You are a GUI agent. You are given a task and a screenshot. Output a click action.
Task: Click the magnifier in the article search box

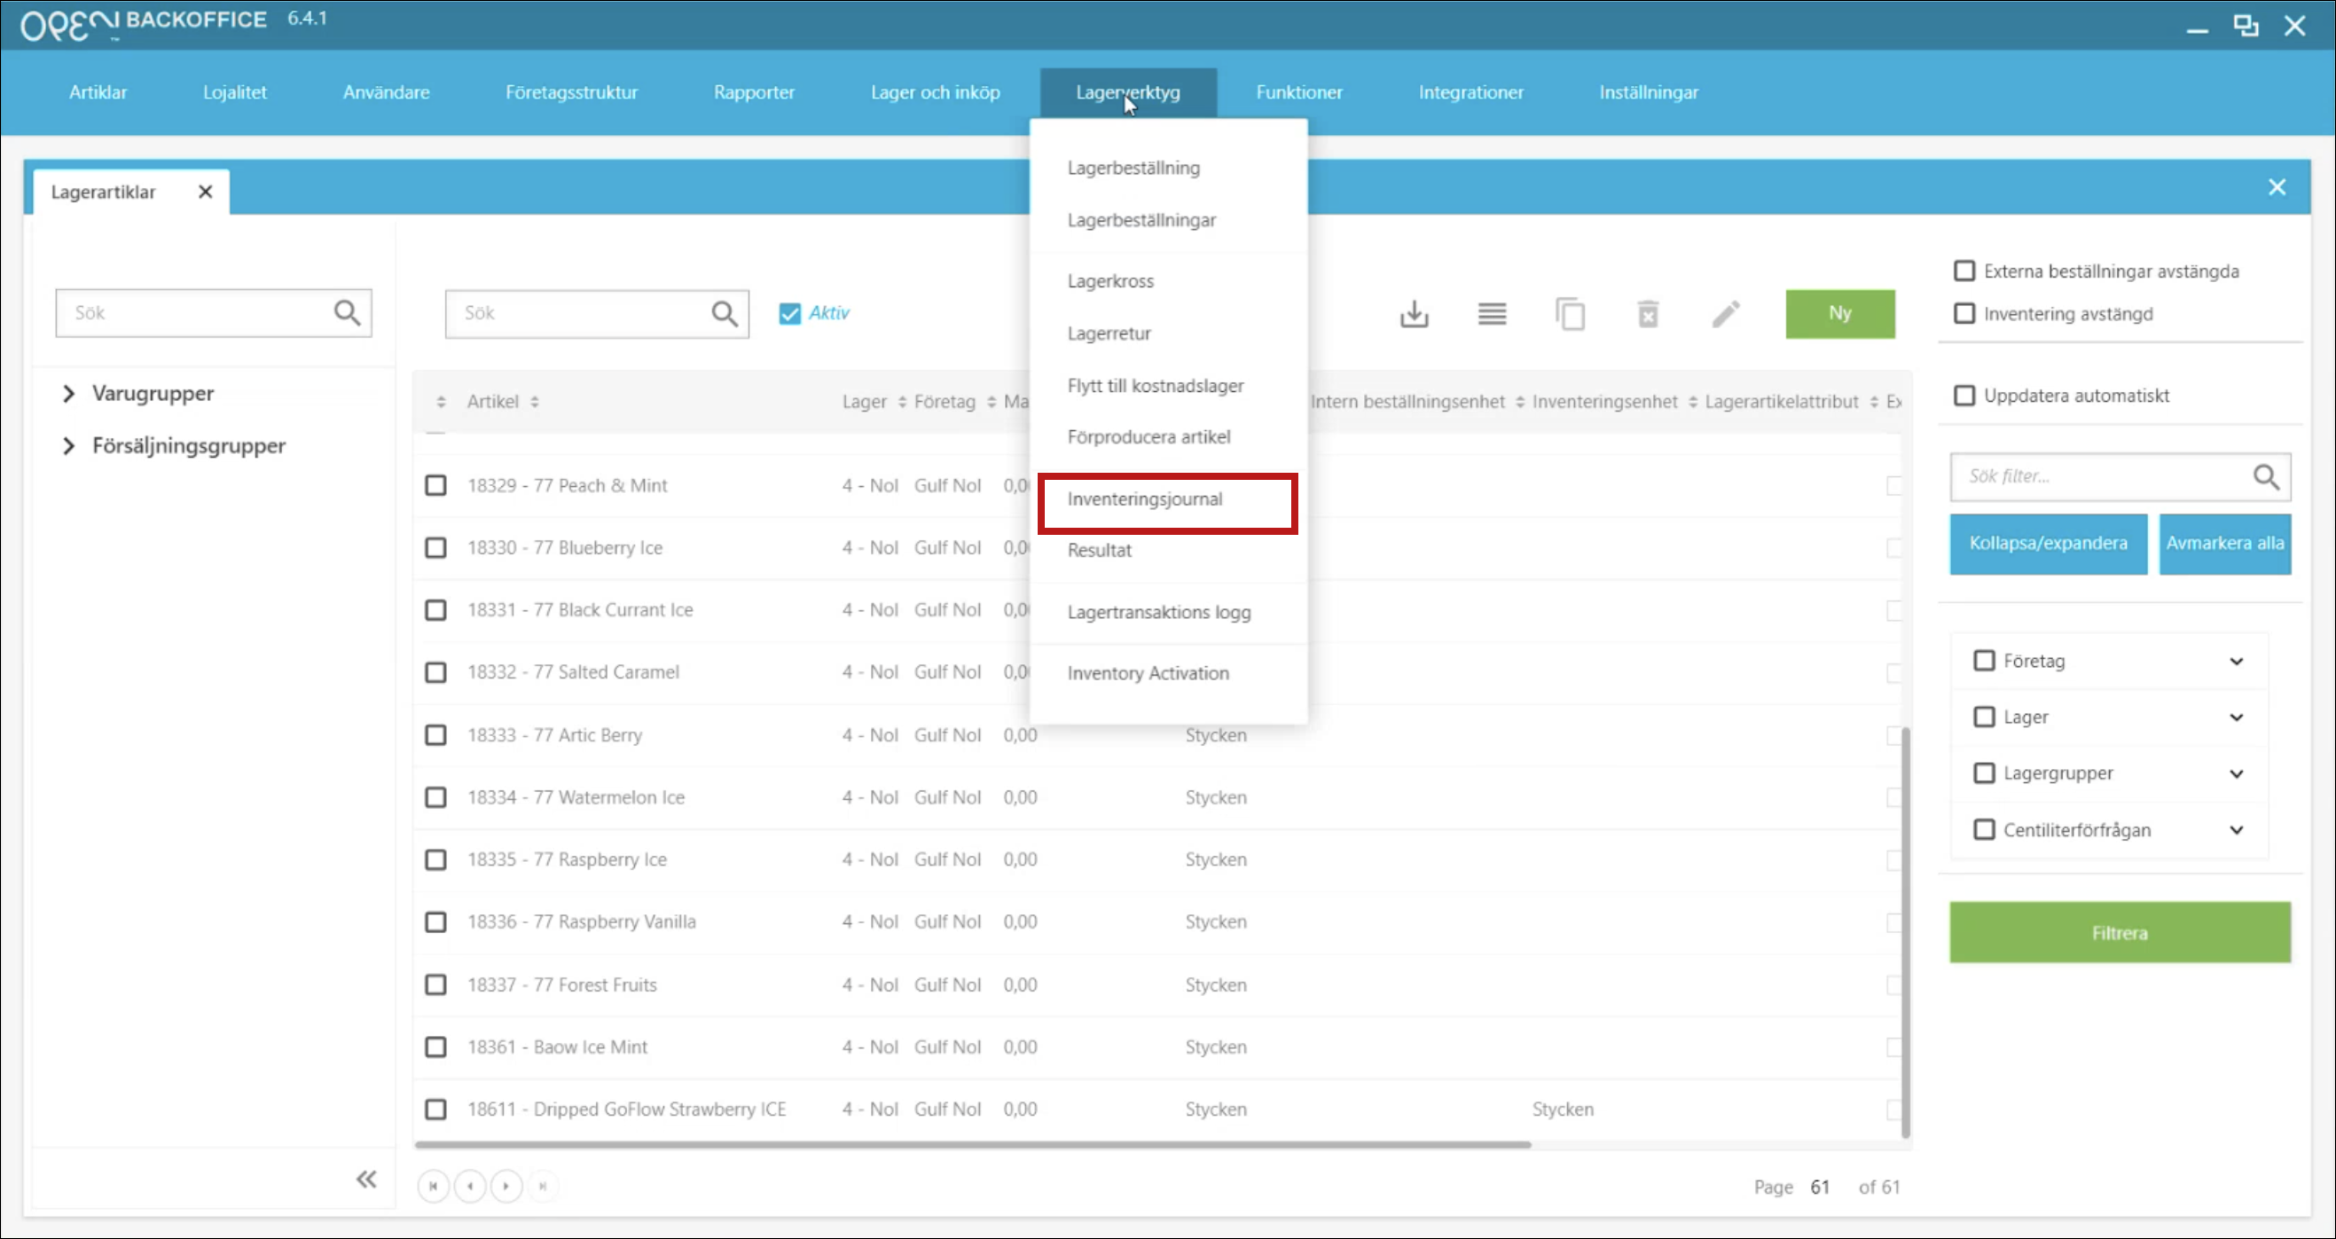(x=724, y=314)
